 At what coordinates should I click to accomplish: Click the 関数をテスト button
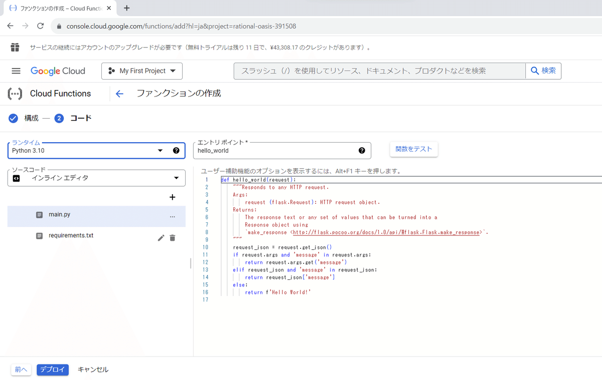click(414, 149)
